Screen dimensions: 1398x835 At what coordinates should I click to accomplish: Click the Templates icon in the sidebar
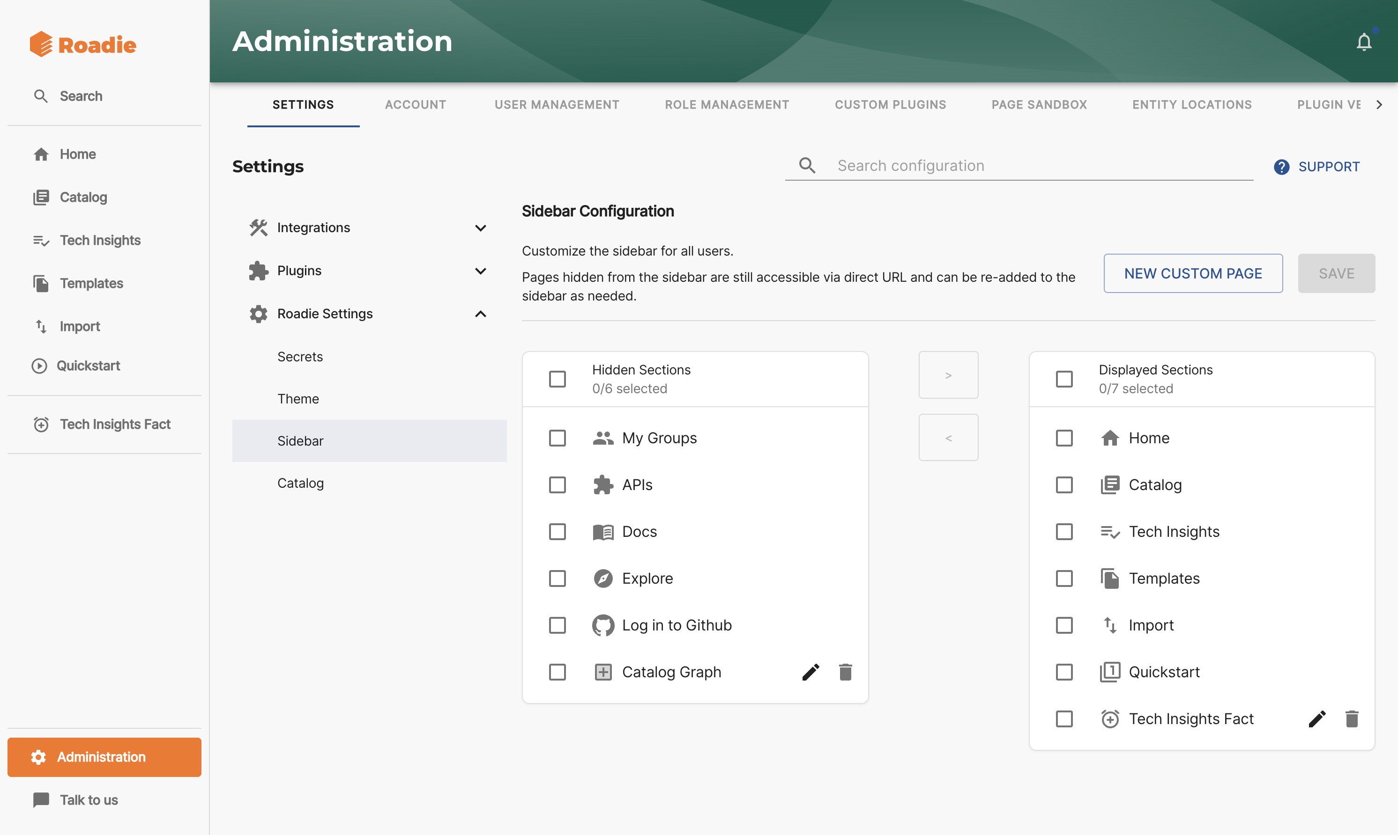click(x=41, y=283)
